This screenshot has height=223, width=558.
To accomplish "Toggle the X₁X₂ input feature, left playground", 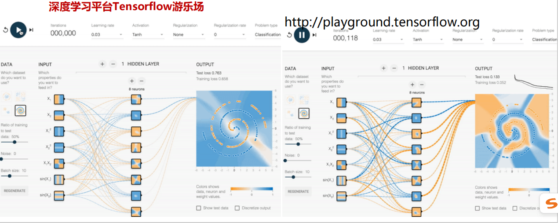I will (59, 163).
